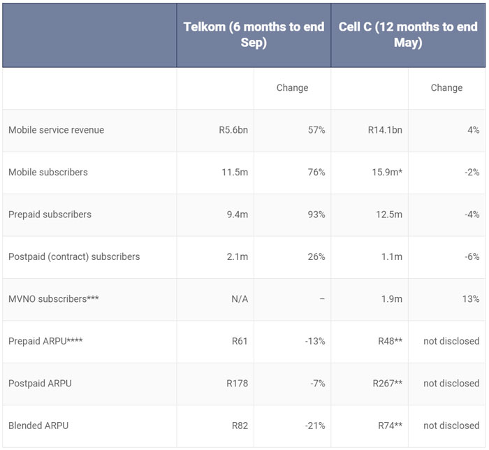Click the Change subheader under Telkom
The height and width of the screenshot is (450, 489).
click(x=292, y=88)
